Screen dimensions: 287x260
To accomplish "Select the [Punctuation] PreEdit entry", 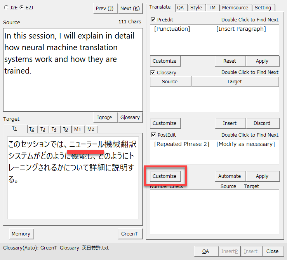I will (x=172, y=29).
